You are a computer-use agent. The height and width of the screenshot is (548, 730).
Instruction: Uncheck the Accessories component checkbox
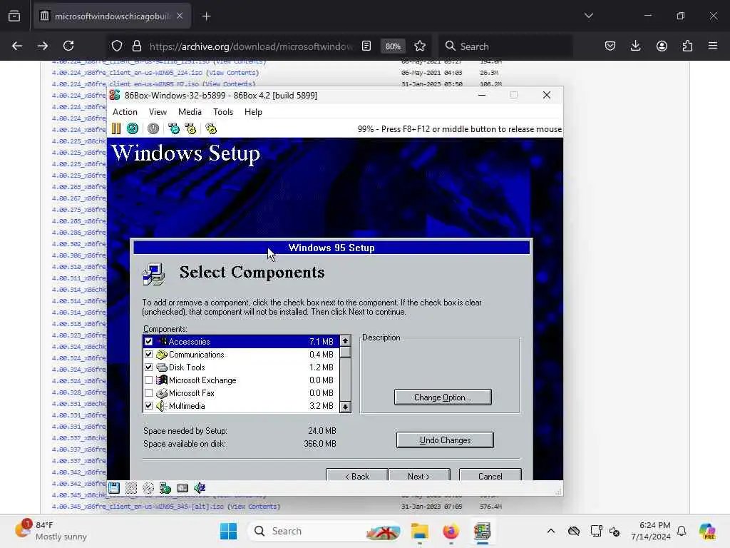click(148, 342)
